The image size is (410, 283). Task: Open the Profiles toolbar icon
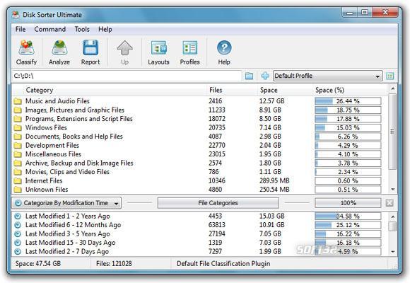190,48
